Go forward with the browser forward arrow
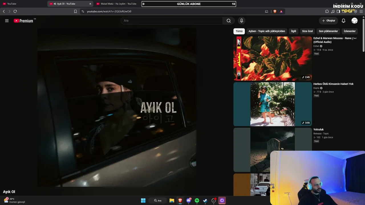This screenshot has height=205, width=365. (9, 11)
